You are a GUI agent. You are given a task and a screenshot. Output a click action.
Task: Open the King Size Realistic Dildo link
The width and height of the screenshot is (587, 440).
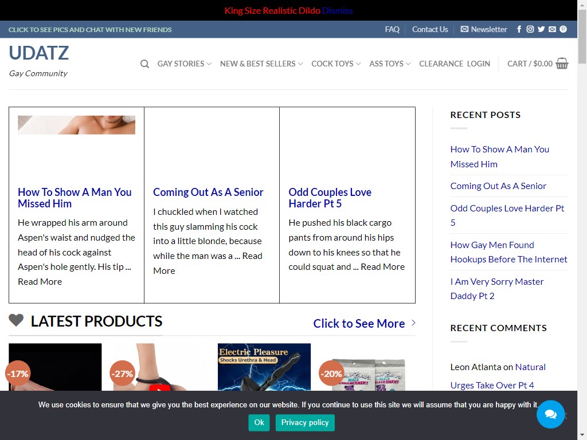(272, 10)
